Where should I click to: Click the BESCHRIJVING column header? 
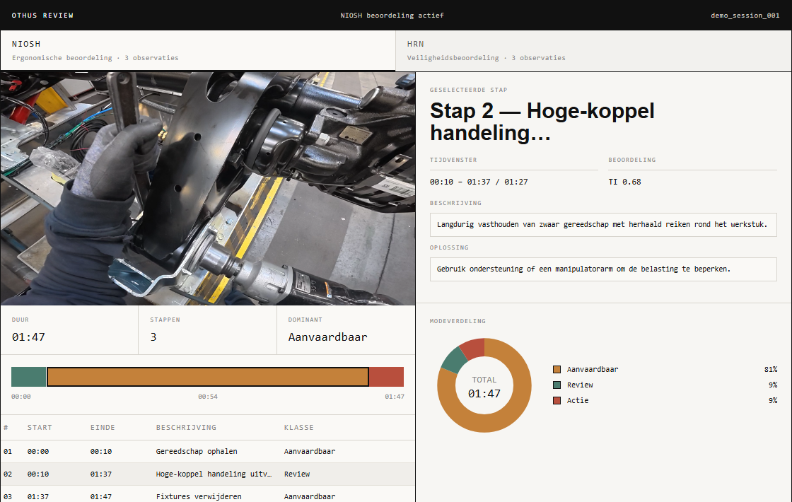(x=186, y=427)
